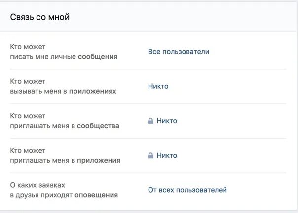Click the 'О каких заявках' text line

(37, 185)
